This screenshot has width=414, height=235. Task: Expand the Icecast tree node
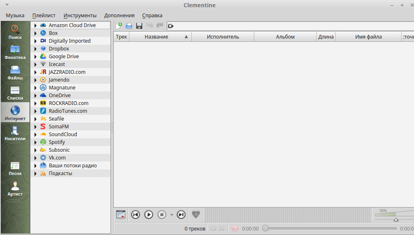(x=35, y=64)
